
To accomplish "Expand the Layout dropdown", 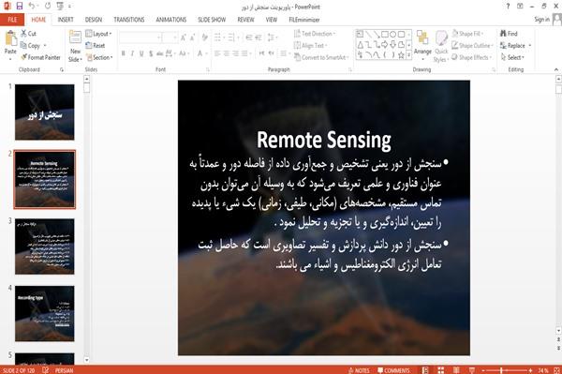I will click(98, 34).
